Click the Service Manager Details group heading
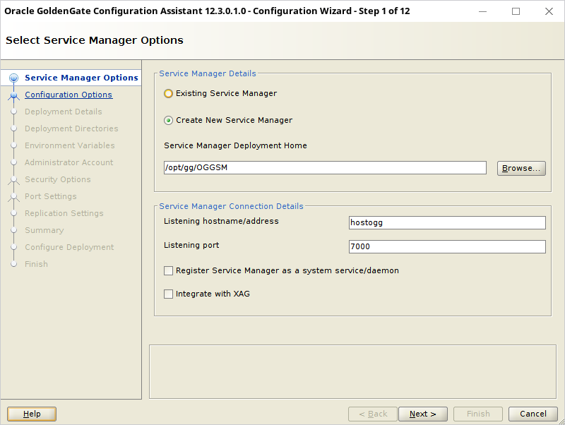 coord(208,73)
